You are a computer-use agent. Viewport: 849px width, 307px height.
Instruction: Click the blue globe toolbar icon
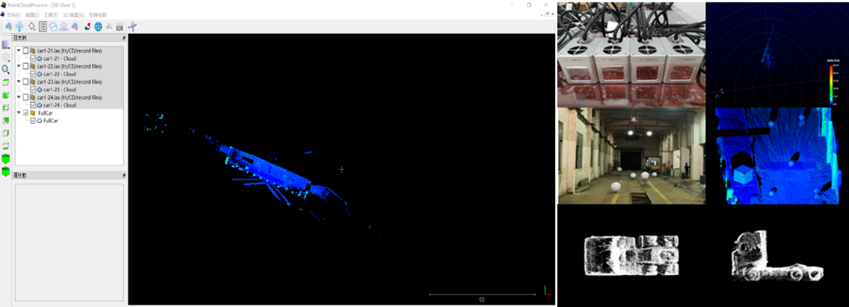[x=98, y=27]
